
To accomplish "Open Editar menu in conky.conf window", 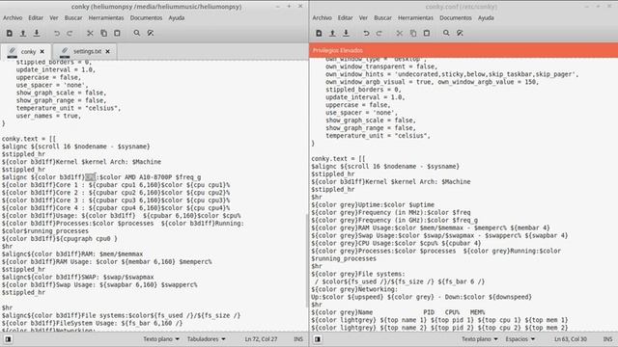I will pyautogui.click(x=345, y=17).
